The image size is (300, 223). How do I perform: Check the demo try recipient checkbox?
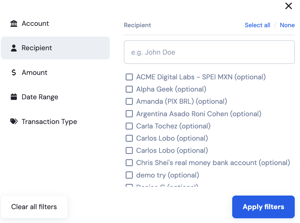(129, 175)
